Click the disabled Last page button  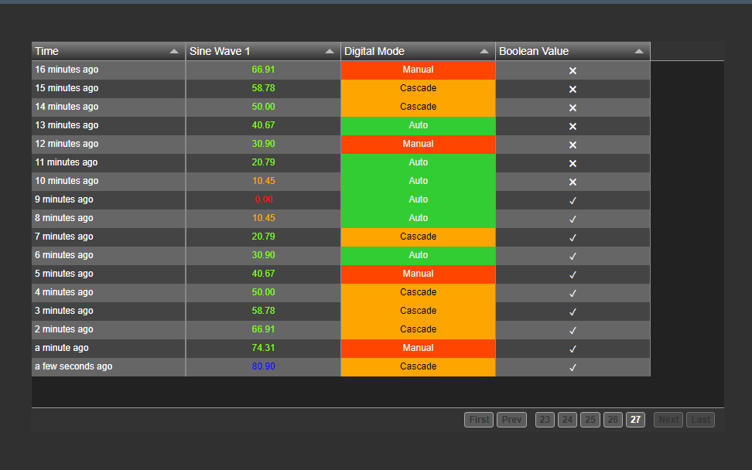click(700, 420)
